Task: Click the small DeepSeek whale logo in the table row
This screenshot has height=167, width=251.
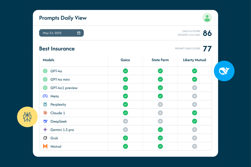Action: click(x=45, y=121)
